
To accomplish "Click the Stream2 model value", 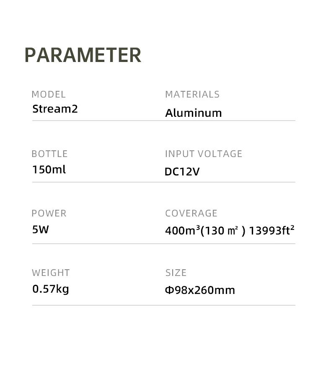I will 55,109.
